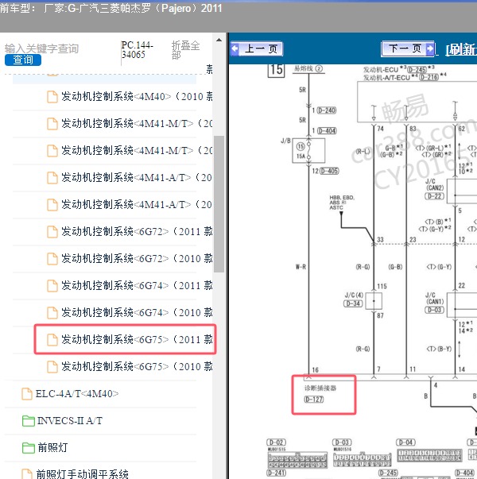Click the file icon beside <6G72> (2010款)
This screenshot has width=477, height=479.
point(52,259)
